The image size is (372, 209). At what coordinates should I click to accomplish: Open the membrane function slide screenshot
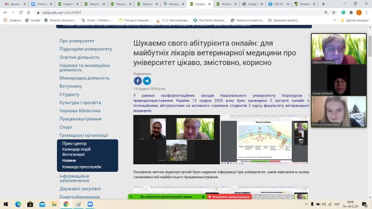(x=265, y=139)
